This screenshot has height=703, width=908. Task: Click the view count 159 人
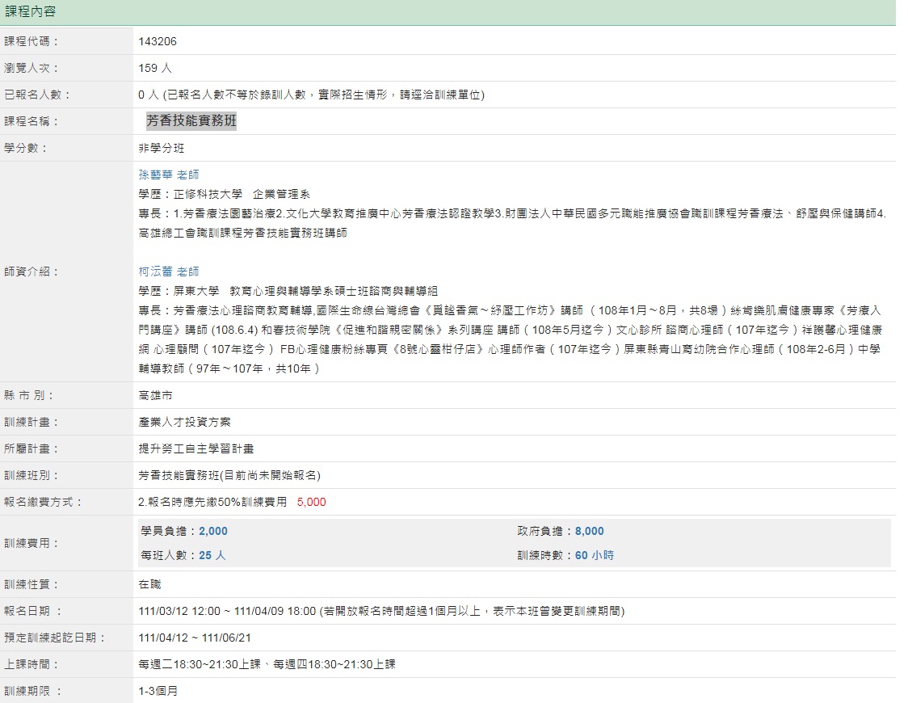coord(155,68)
